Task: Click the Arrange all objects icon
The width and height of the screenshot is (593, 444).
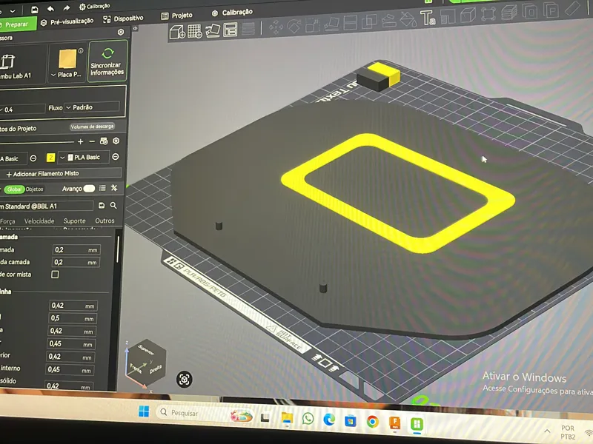Action: [231, 30]
